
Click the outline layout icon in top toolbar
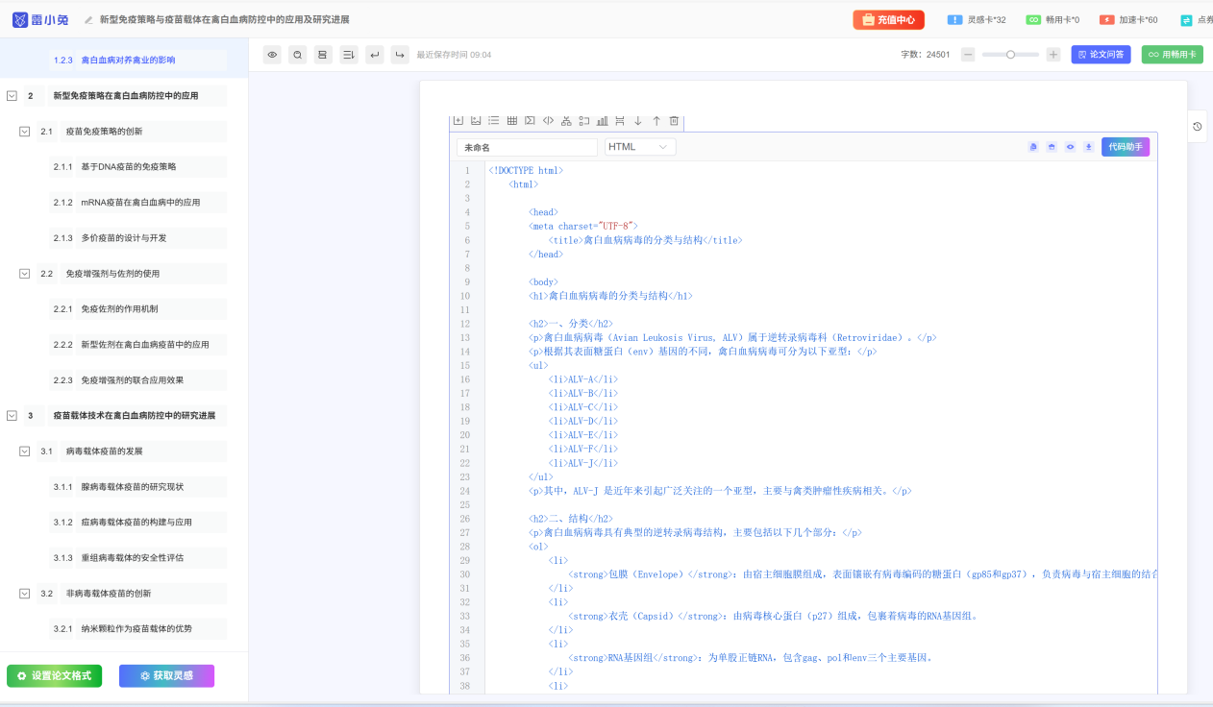click(323, 55)
